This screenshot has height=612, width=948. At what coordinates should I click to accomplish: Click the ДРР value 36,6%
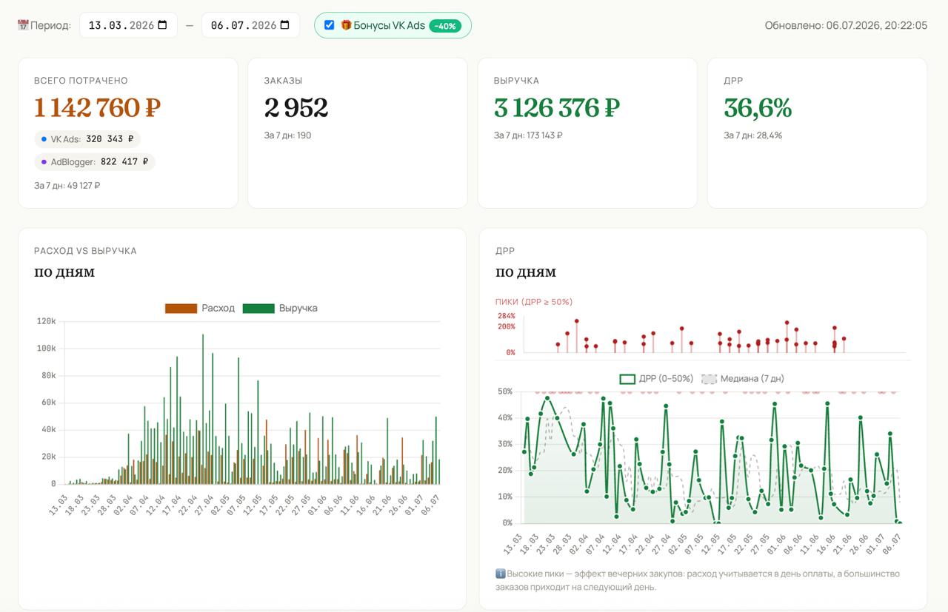[758, 108]
